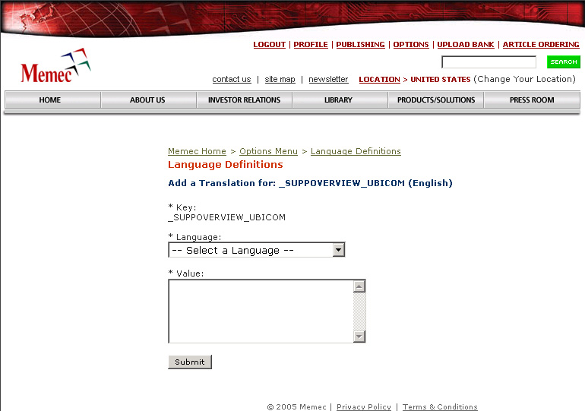
Task: Select the PRESS ROOM tab
Action: click(532, 100)
